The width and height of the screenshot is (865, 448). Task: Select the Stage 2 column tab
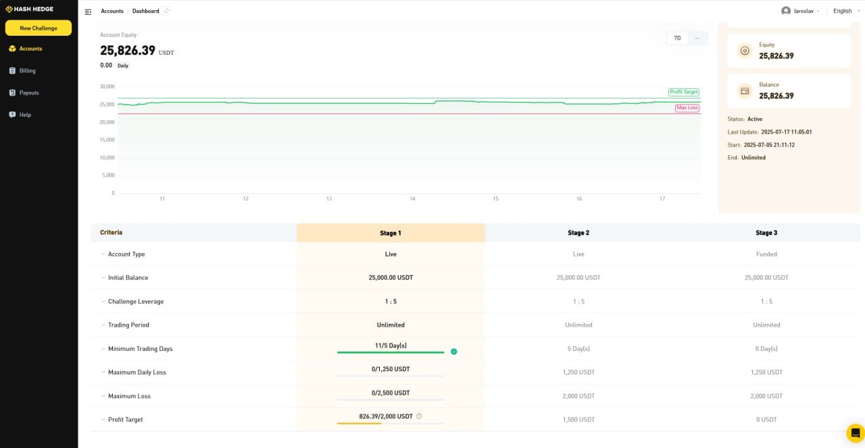578,233
